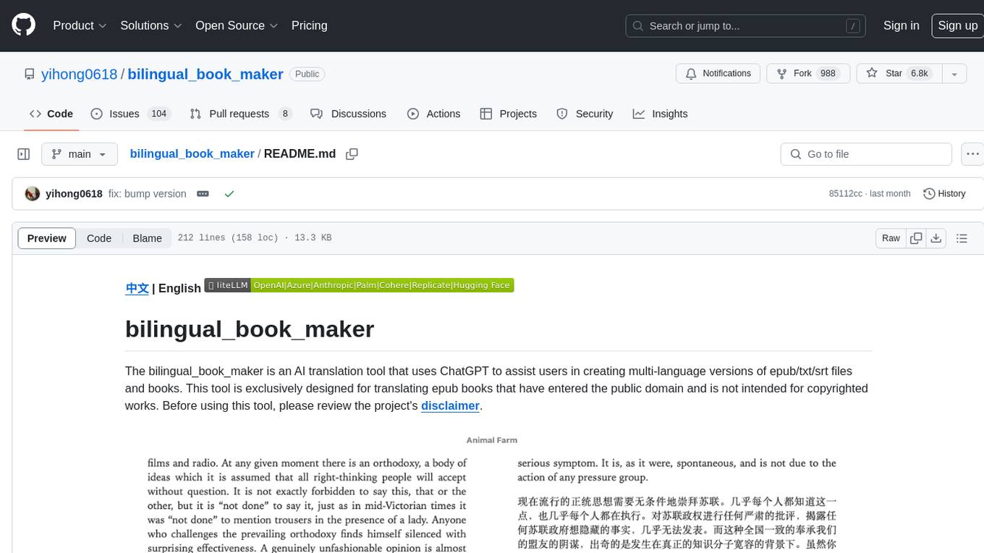This screenshot has width=984, height=553.
Task: Click the Sign up button
Action: tap(957, 25)
